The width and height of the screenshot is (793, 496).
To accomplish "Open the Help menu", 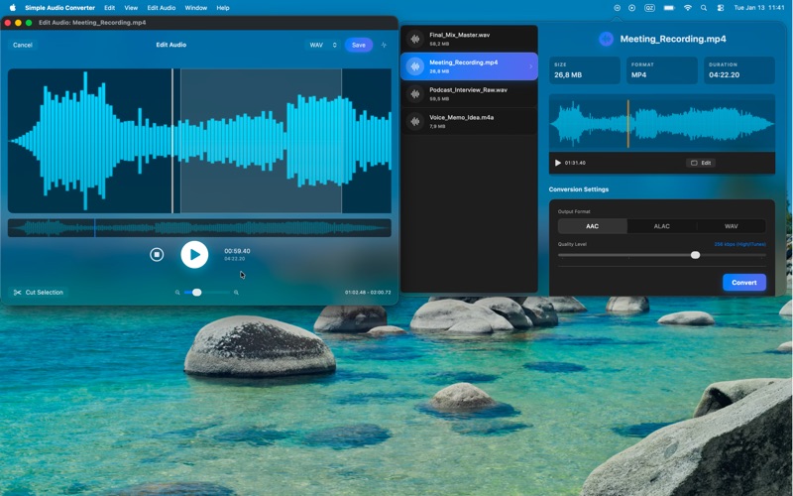I will [223, 8].
